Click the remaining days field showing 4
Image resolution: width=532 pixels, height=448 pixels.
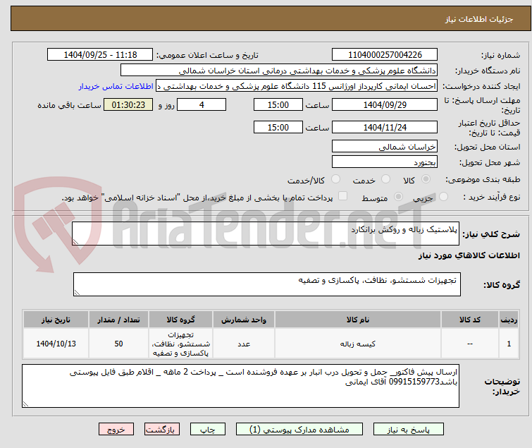[x=202, y=104]
